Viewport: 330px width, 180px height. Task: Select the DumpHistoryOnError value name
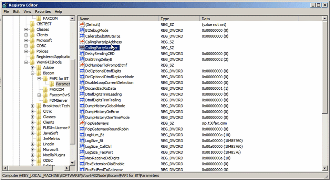tap(102, 112)
